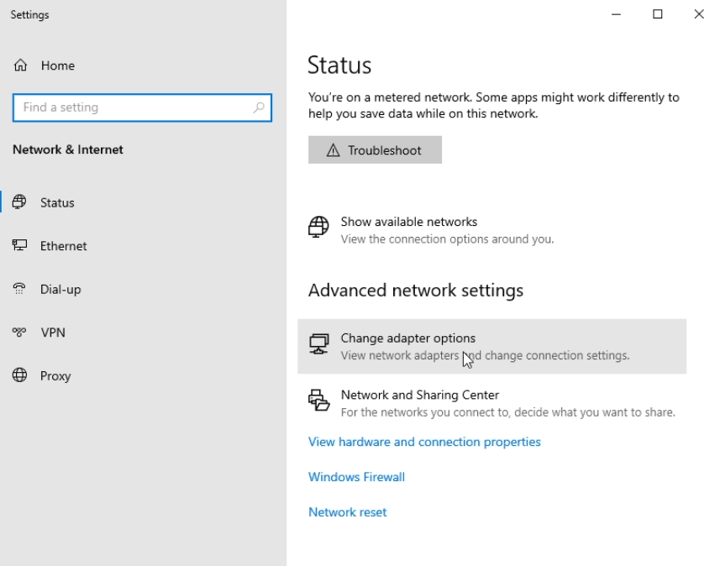Click the Show available networks title text

tap(408, 222)
